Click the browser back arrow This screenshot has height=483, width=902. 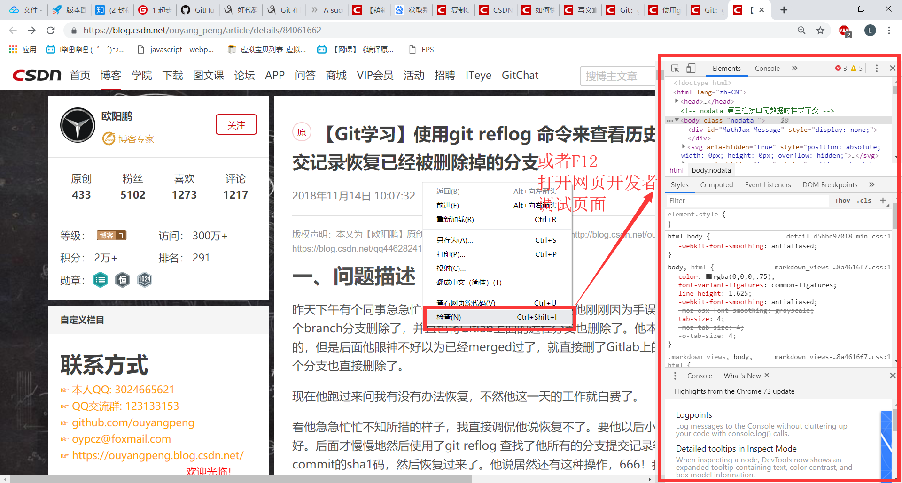13,30
